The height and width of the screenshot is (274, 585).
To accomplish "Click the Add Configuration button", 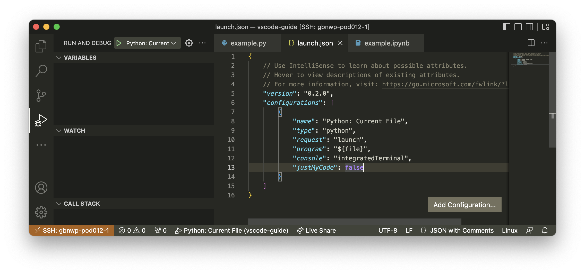I will click(x=464, y=205).
